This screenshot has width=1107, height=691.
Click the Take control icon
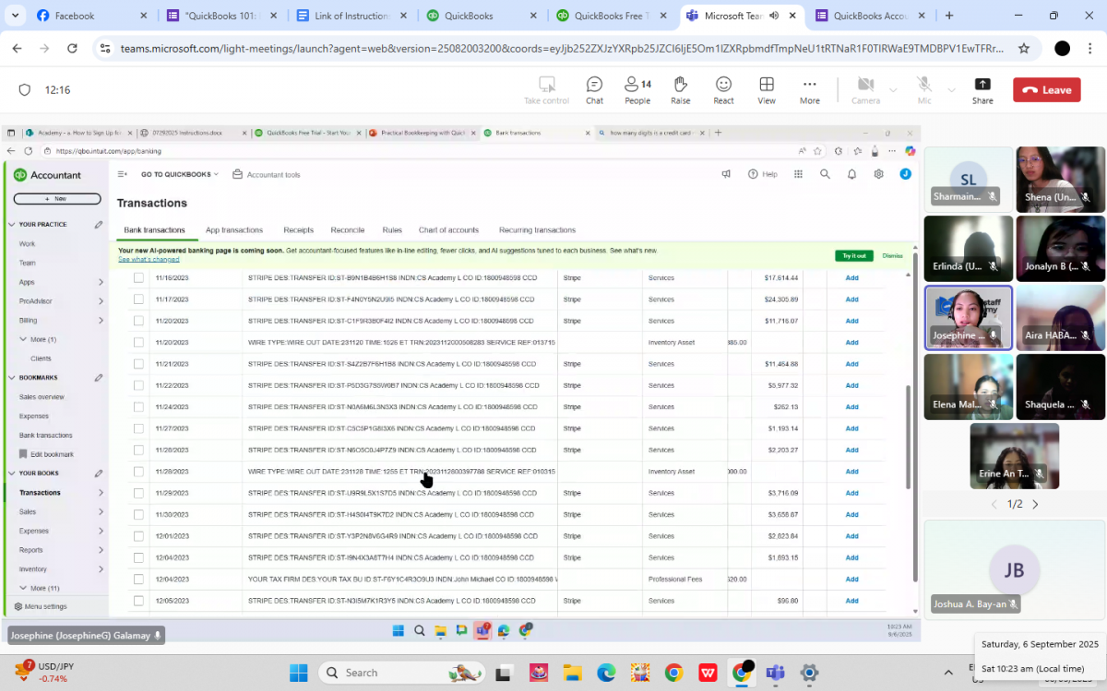[x=546, y=89]
